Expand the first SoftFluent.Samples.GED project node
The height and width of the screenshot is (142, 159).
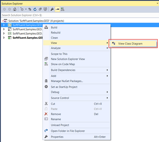pyautogui.click(x=4, y=25)
